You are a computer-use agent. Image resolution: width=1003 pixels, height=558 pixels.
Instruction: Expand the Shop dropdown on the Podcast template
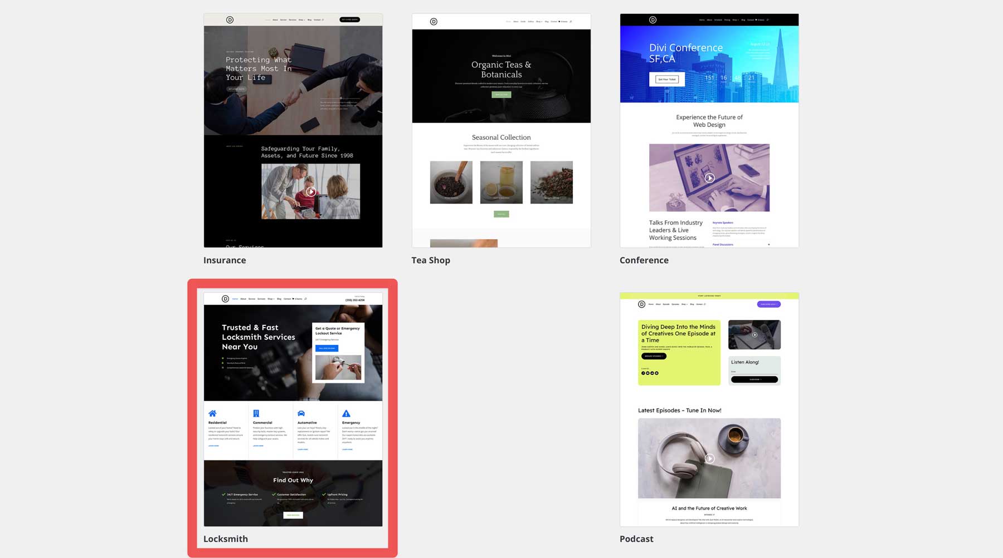click(683, 304)
